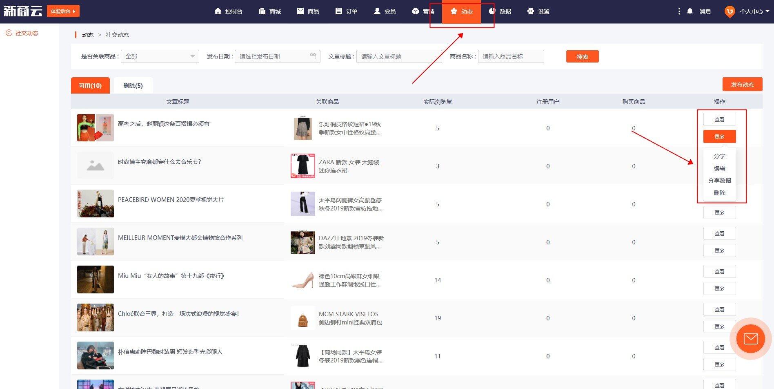Click the 新商云 logo
774x389 pixels.
tap(22, 11)
